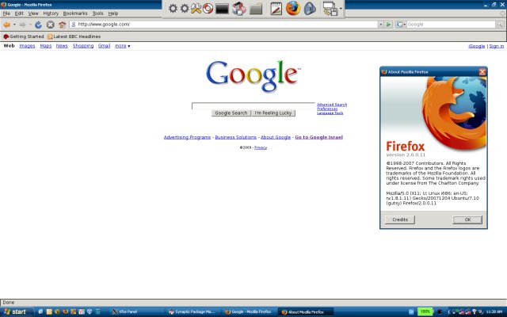Viewport: 507px width, 317px height.
Task: Click inside the Google search query field
Action: [x=253, y=105]
